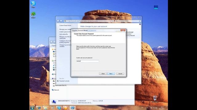Select Libraries in Explorer navigation tree

point(54,61)
